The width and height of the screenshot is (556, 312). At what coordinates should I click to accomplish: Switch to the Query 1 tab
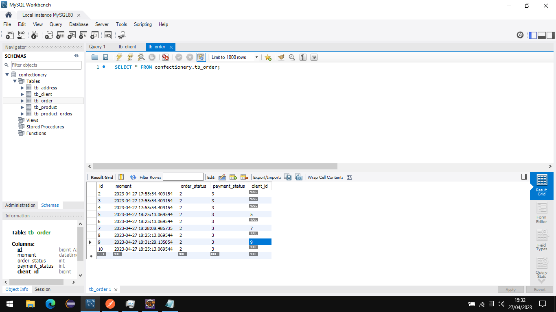pos(97,47)
